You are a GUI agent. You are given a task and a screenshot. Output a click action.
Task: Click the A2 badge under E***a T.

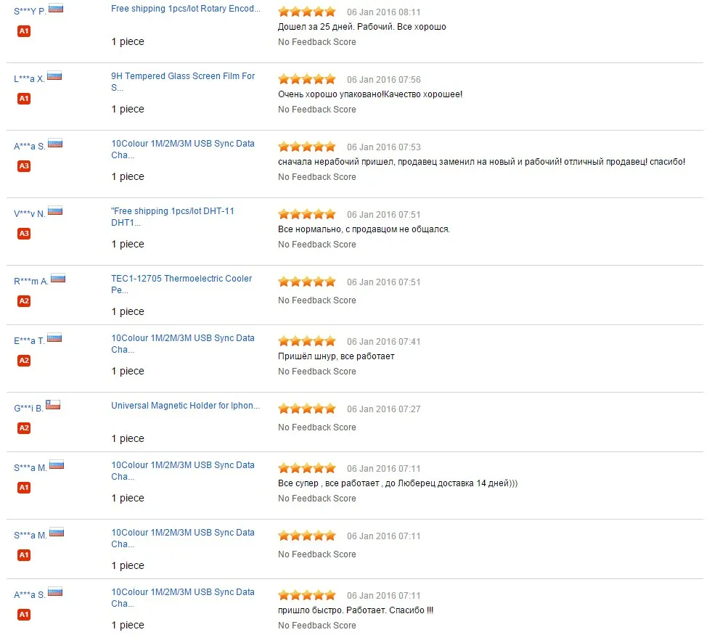(24, 361)
